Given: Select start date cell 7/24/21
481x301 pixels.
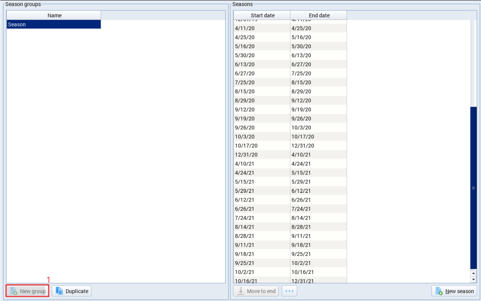Looking at the screenshot, I should point(262,218).
